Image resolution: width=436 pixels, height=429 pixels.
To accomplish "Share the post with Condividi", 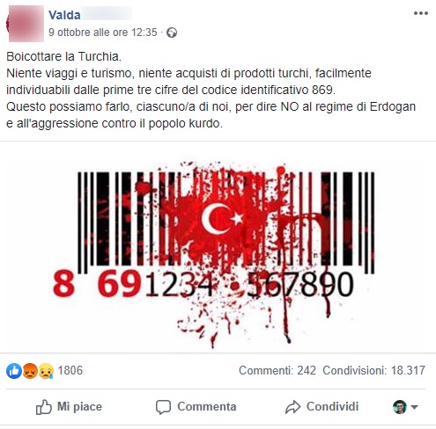I will [333, 407].
